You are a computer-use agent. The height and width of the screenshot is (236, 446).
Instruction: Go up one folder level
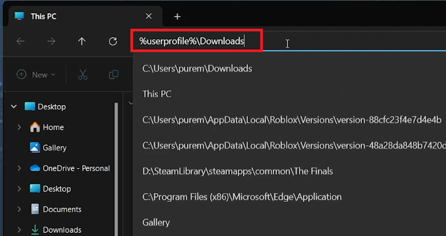click(82, 41)
